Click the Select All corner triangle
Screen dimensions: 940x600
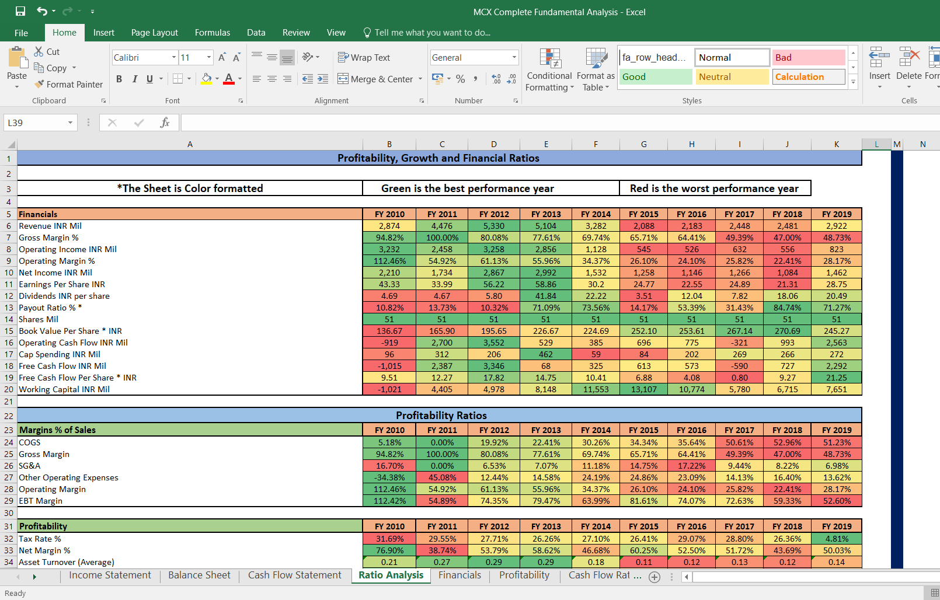11,144
